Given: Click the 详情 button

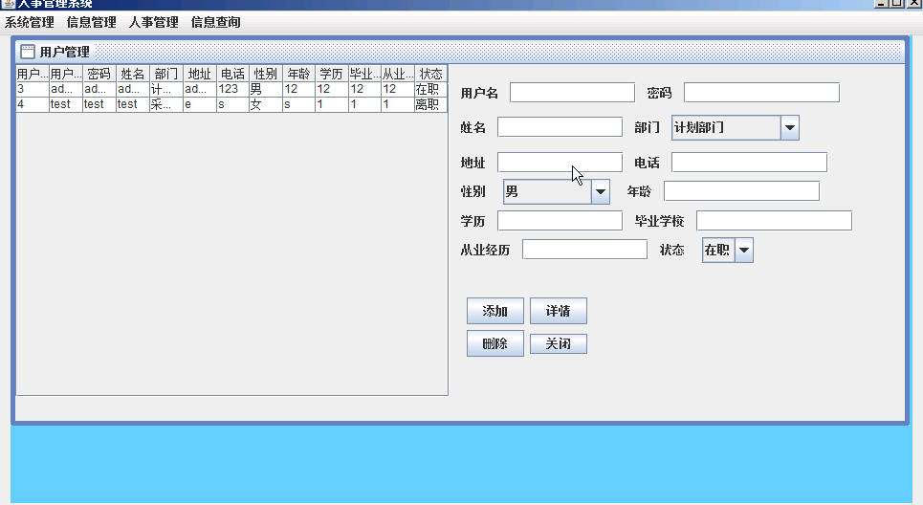Looking at the screenshot, I should (558, 311).
